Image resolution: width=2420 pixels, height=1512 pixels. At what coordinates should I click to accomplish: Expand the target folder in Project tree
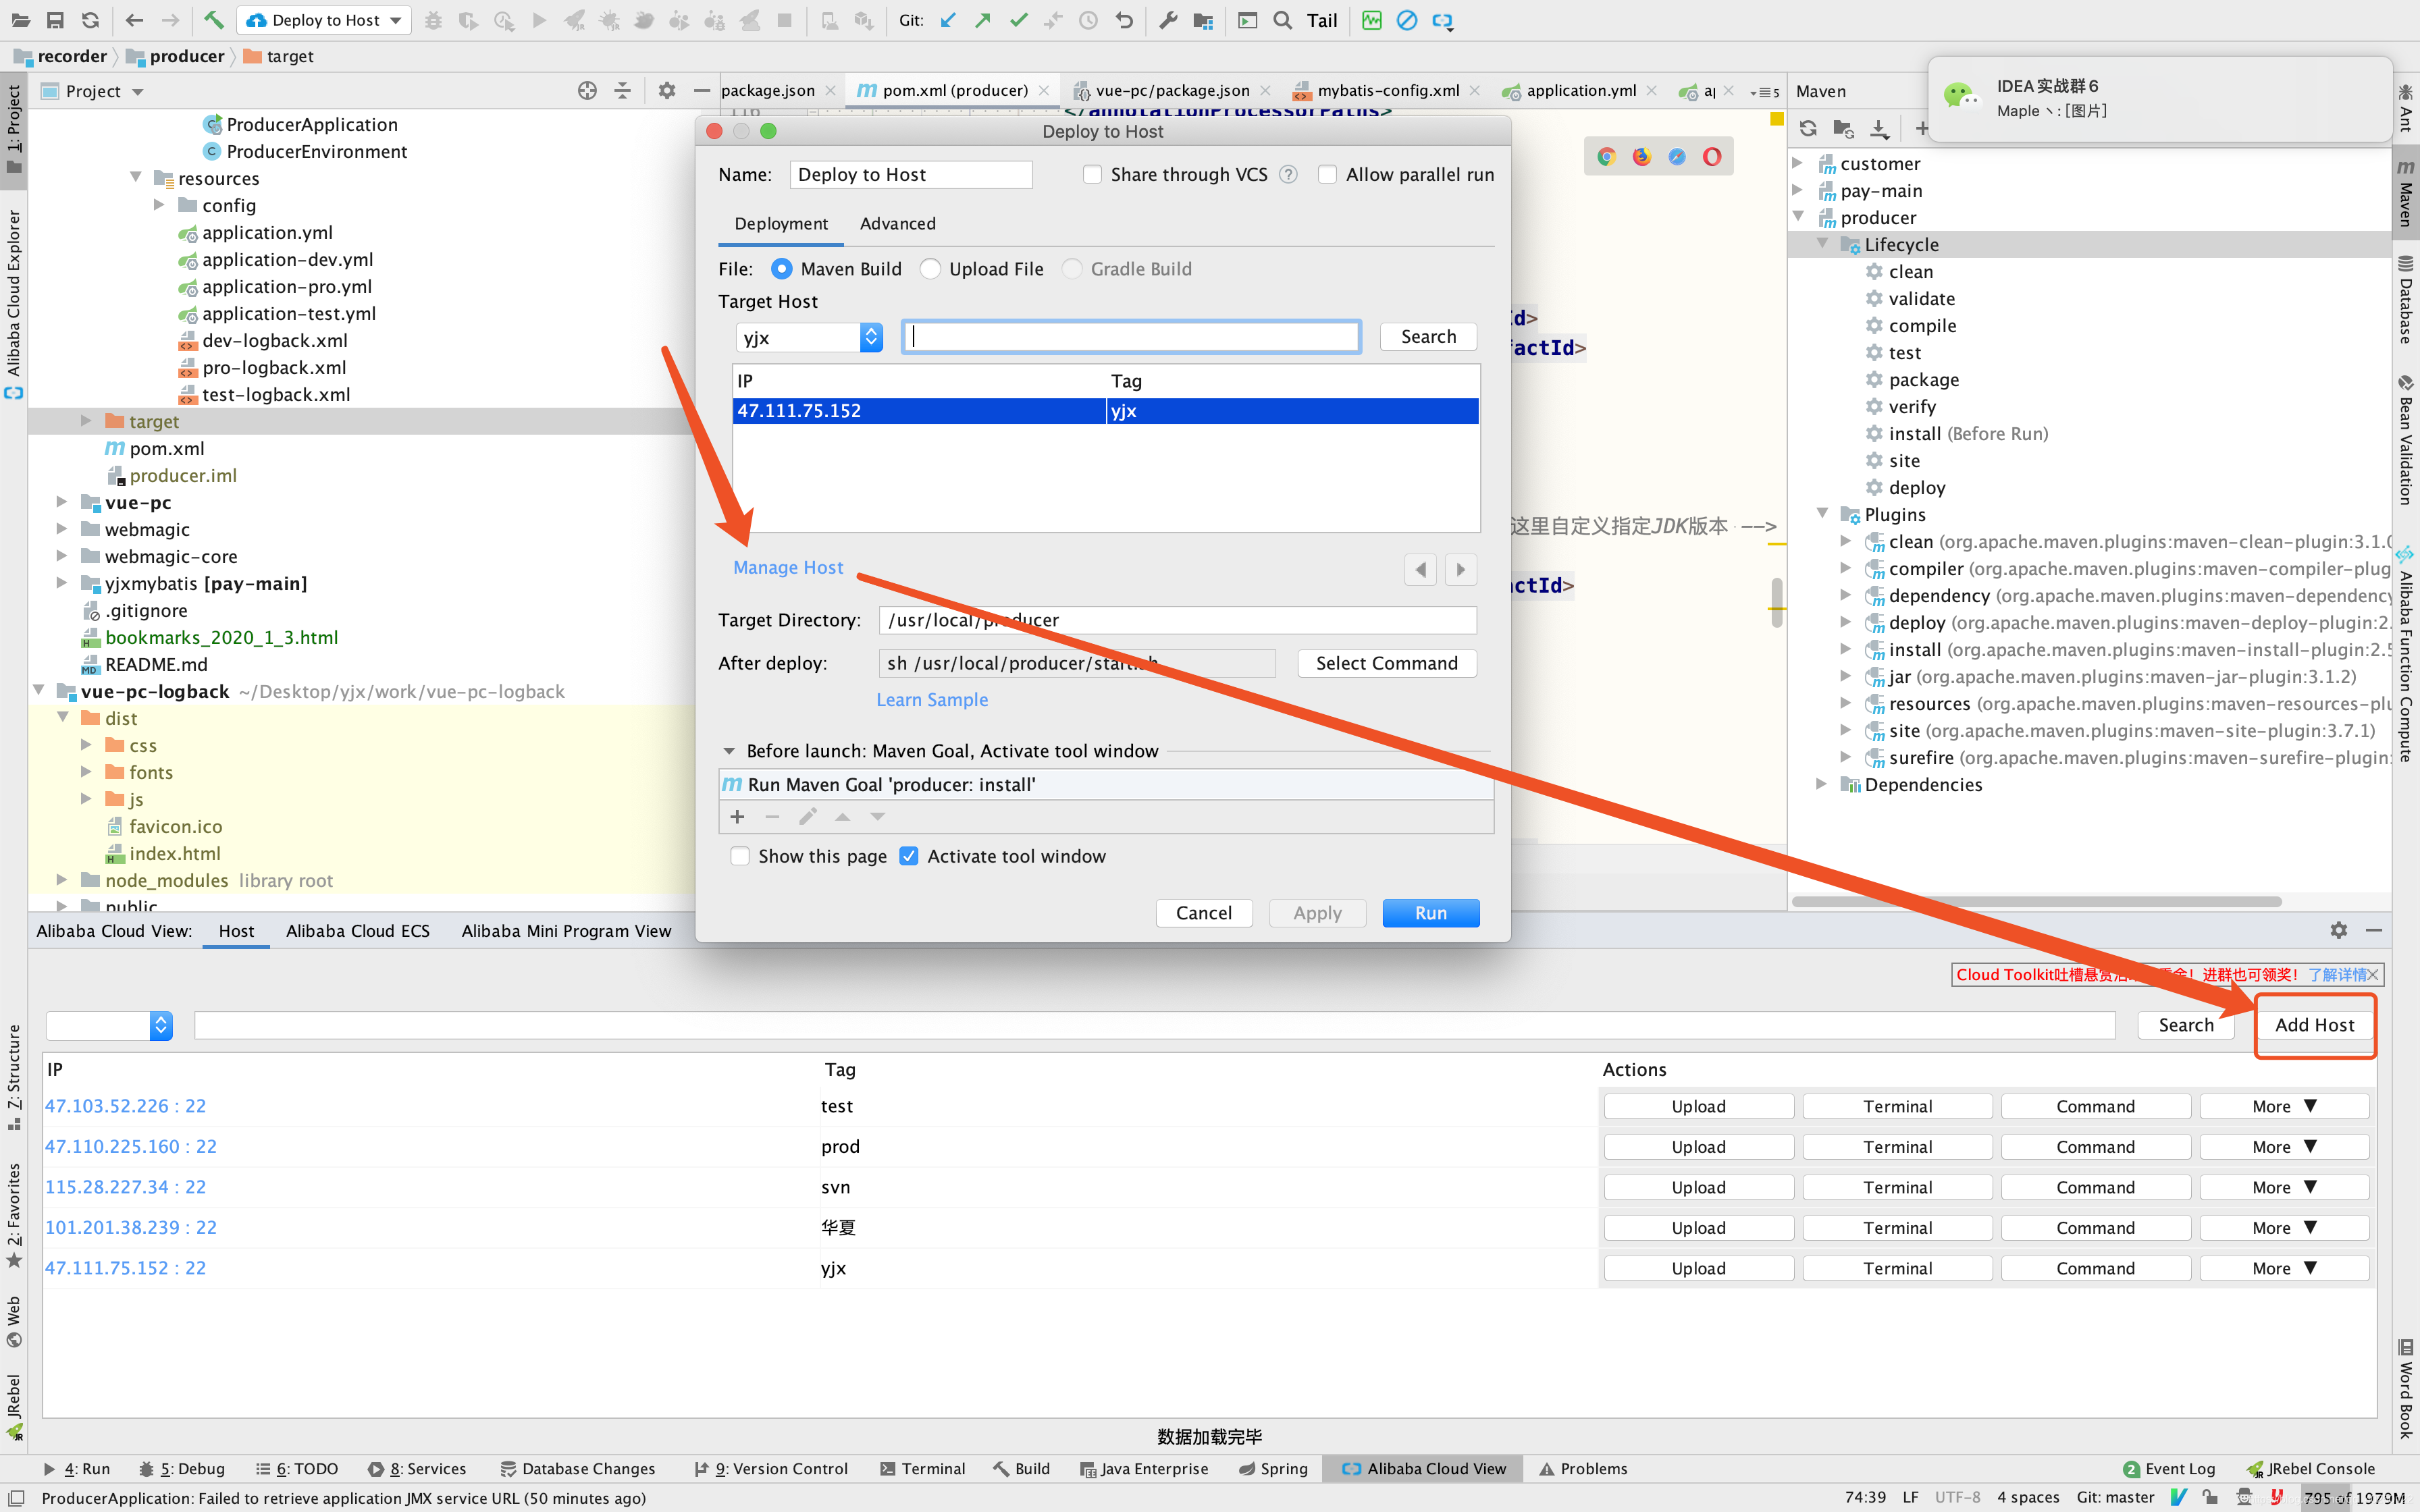tap(86, 421)
